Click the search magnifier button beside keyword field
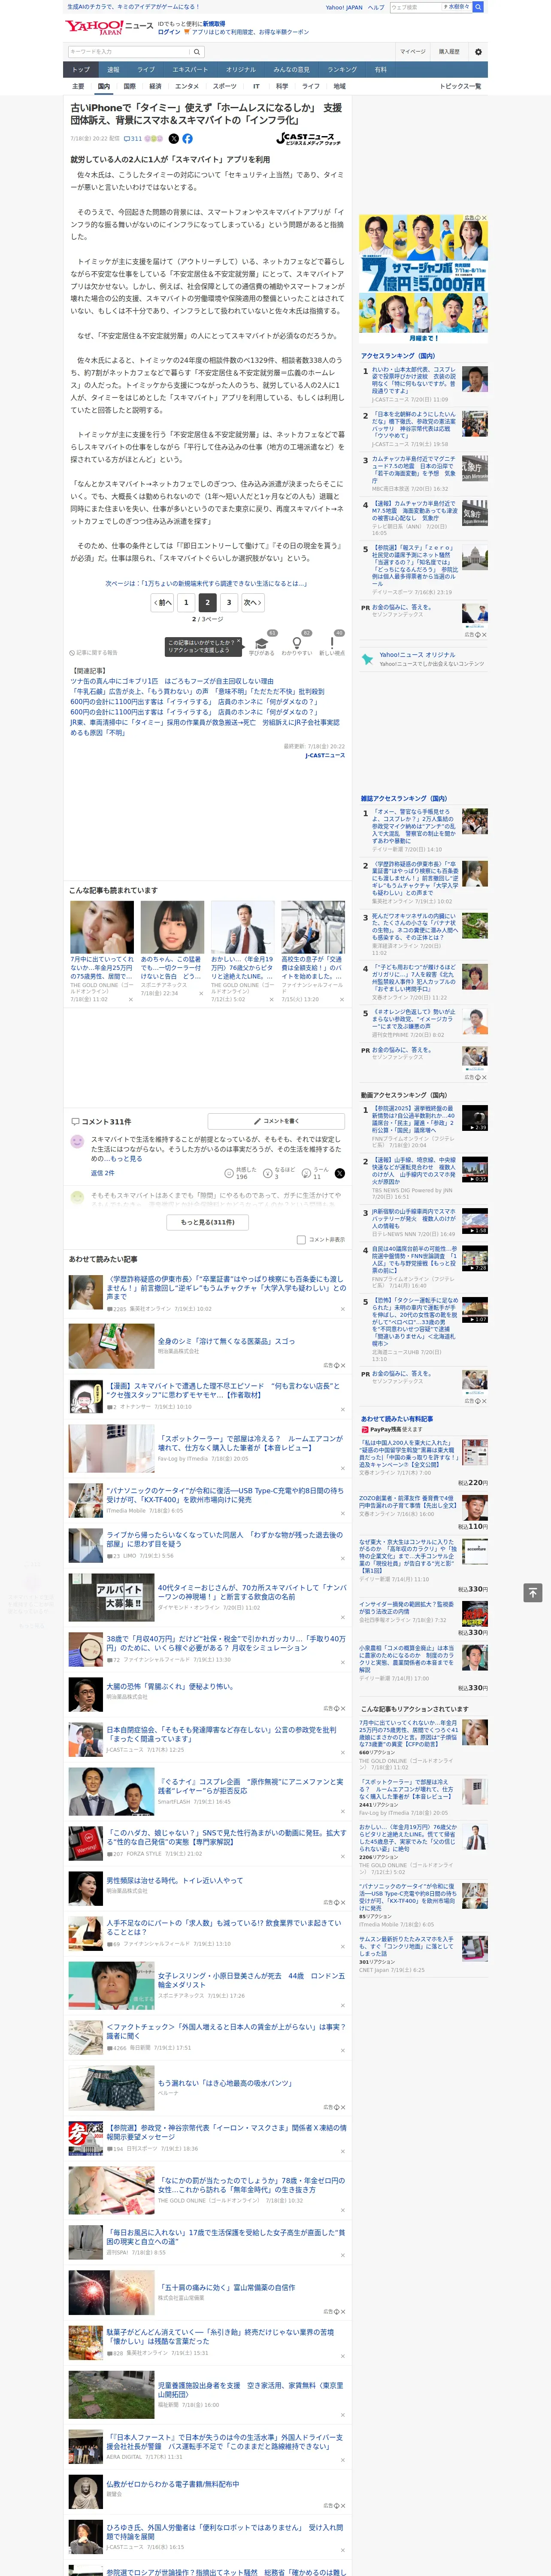 (x=197, y=52)
